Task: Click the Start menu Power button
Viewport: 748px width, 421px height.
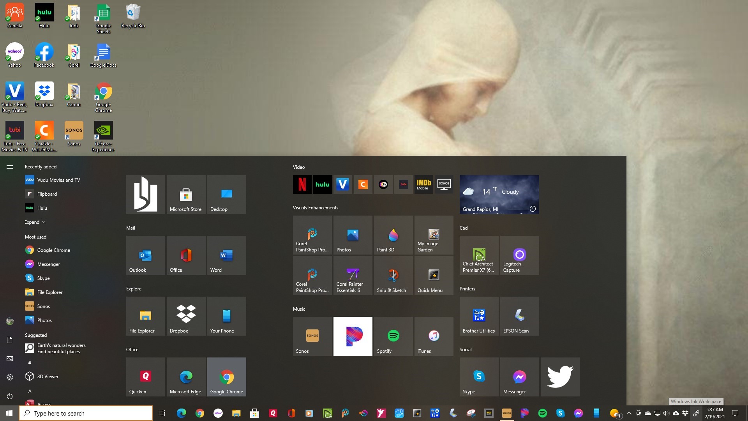Action: (x=10, y=396)
